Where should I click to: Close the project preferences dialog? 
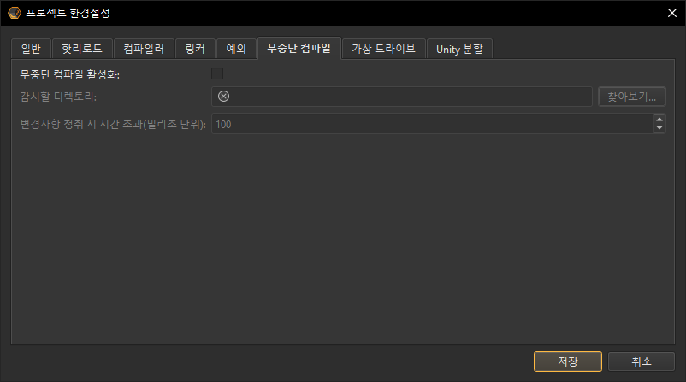(671, 13)
